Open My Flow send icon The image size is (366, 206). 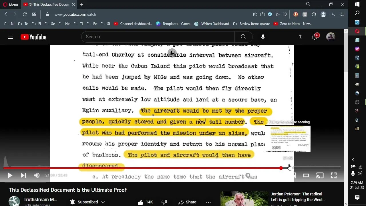tap(277, 14)
